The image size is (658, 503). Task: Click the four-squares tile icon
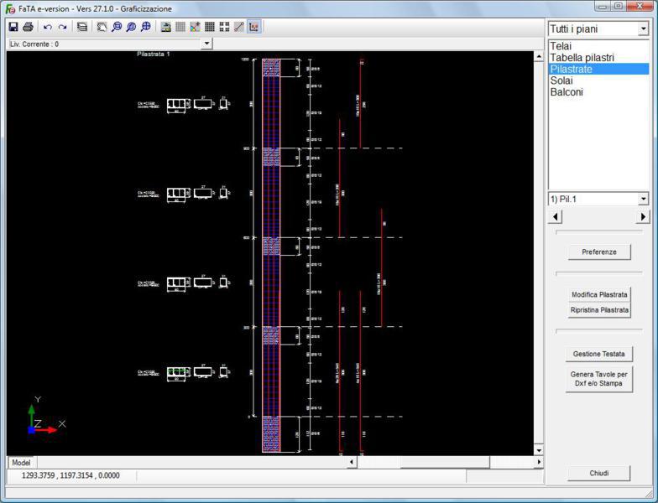click(x=225, y=27)
